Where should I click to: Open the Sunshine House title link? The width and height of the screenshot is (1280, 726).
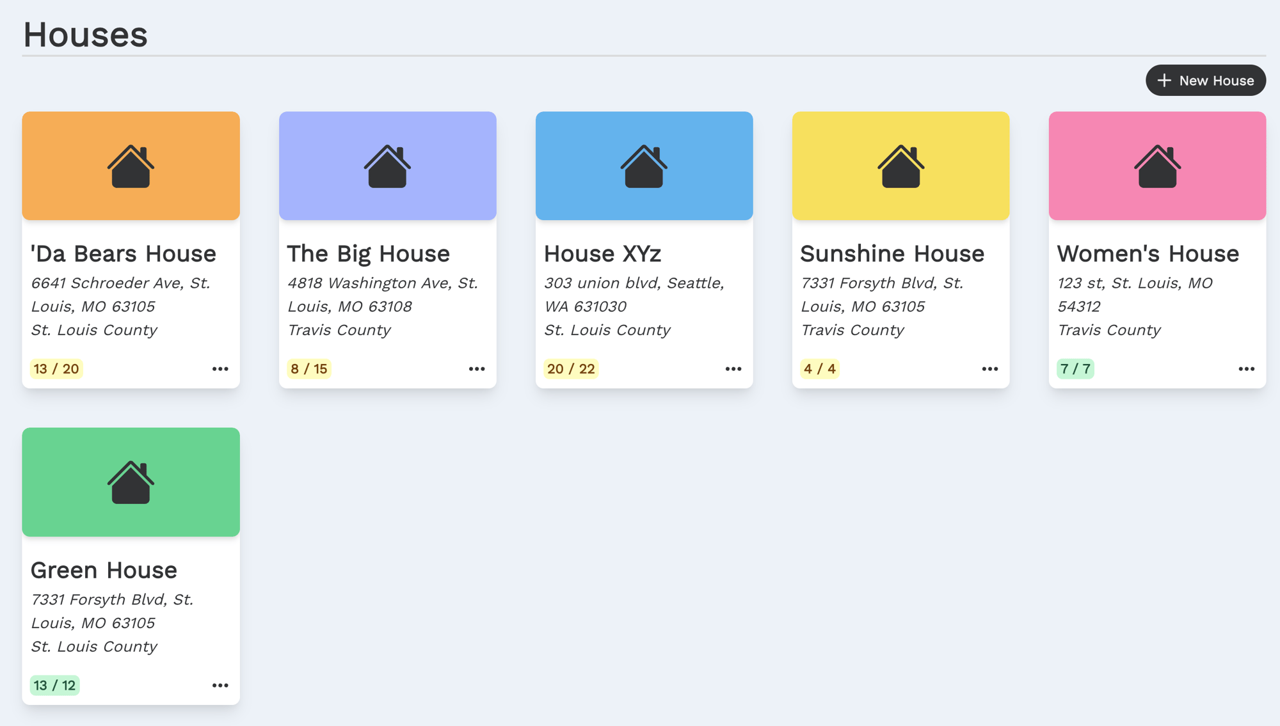(892, 254)
